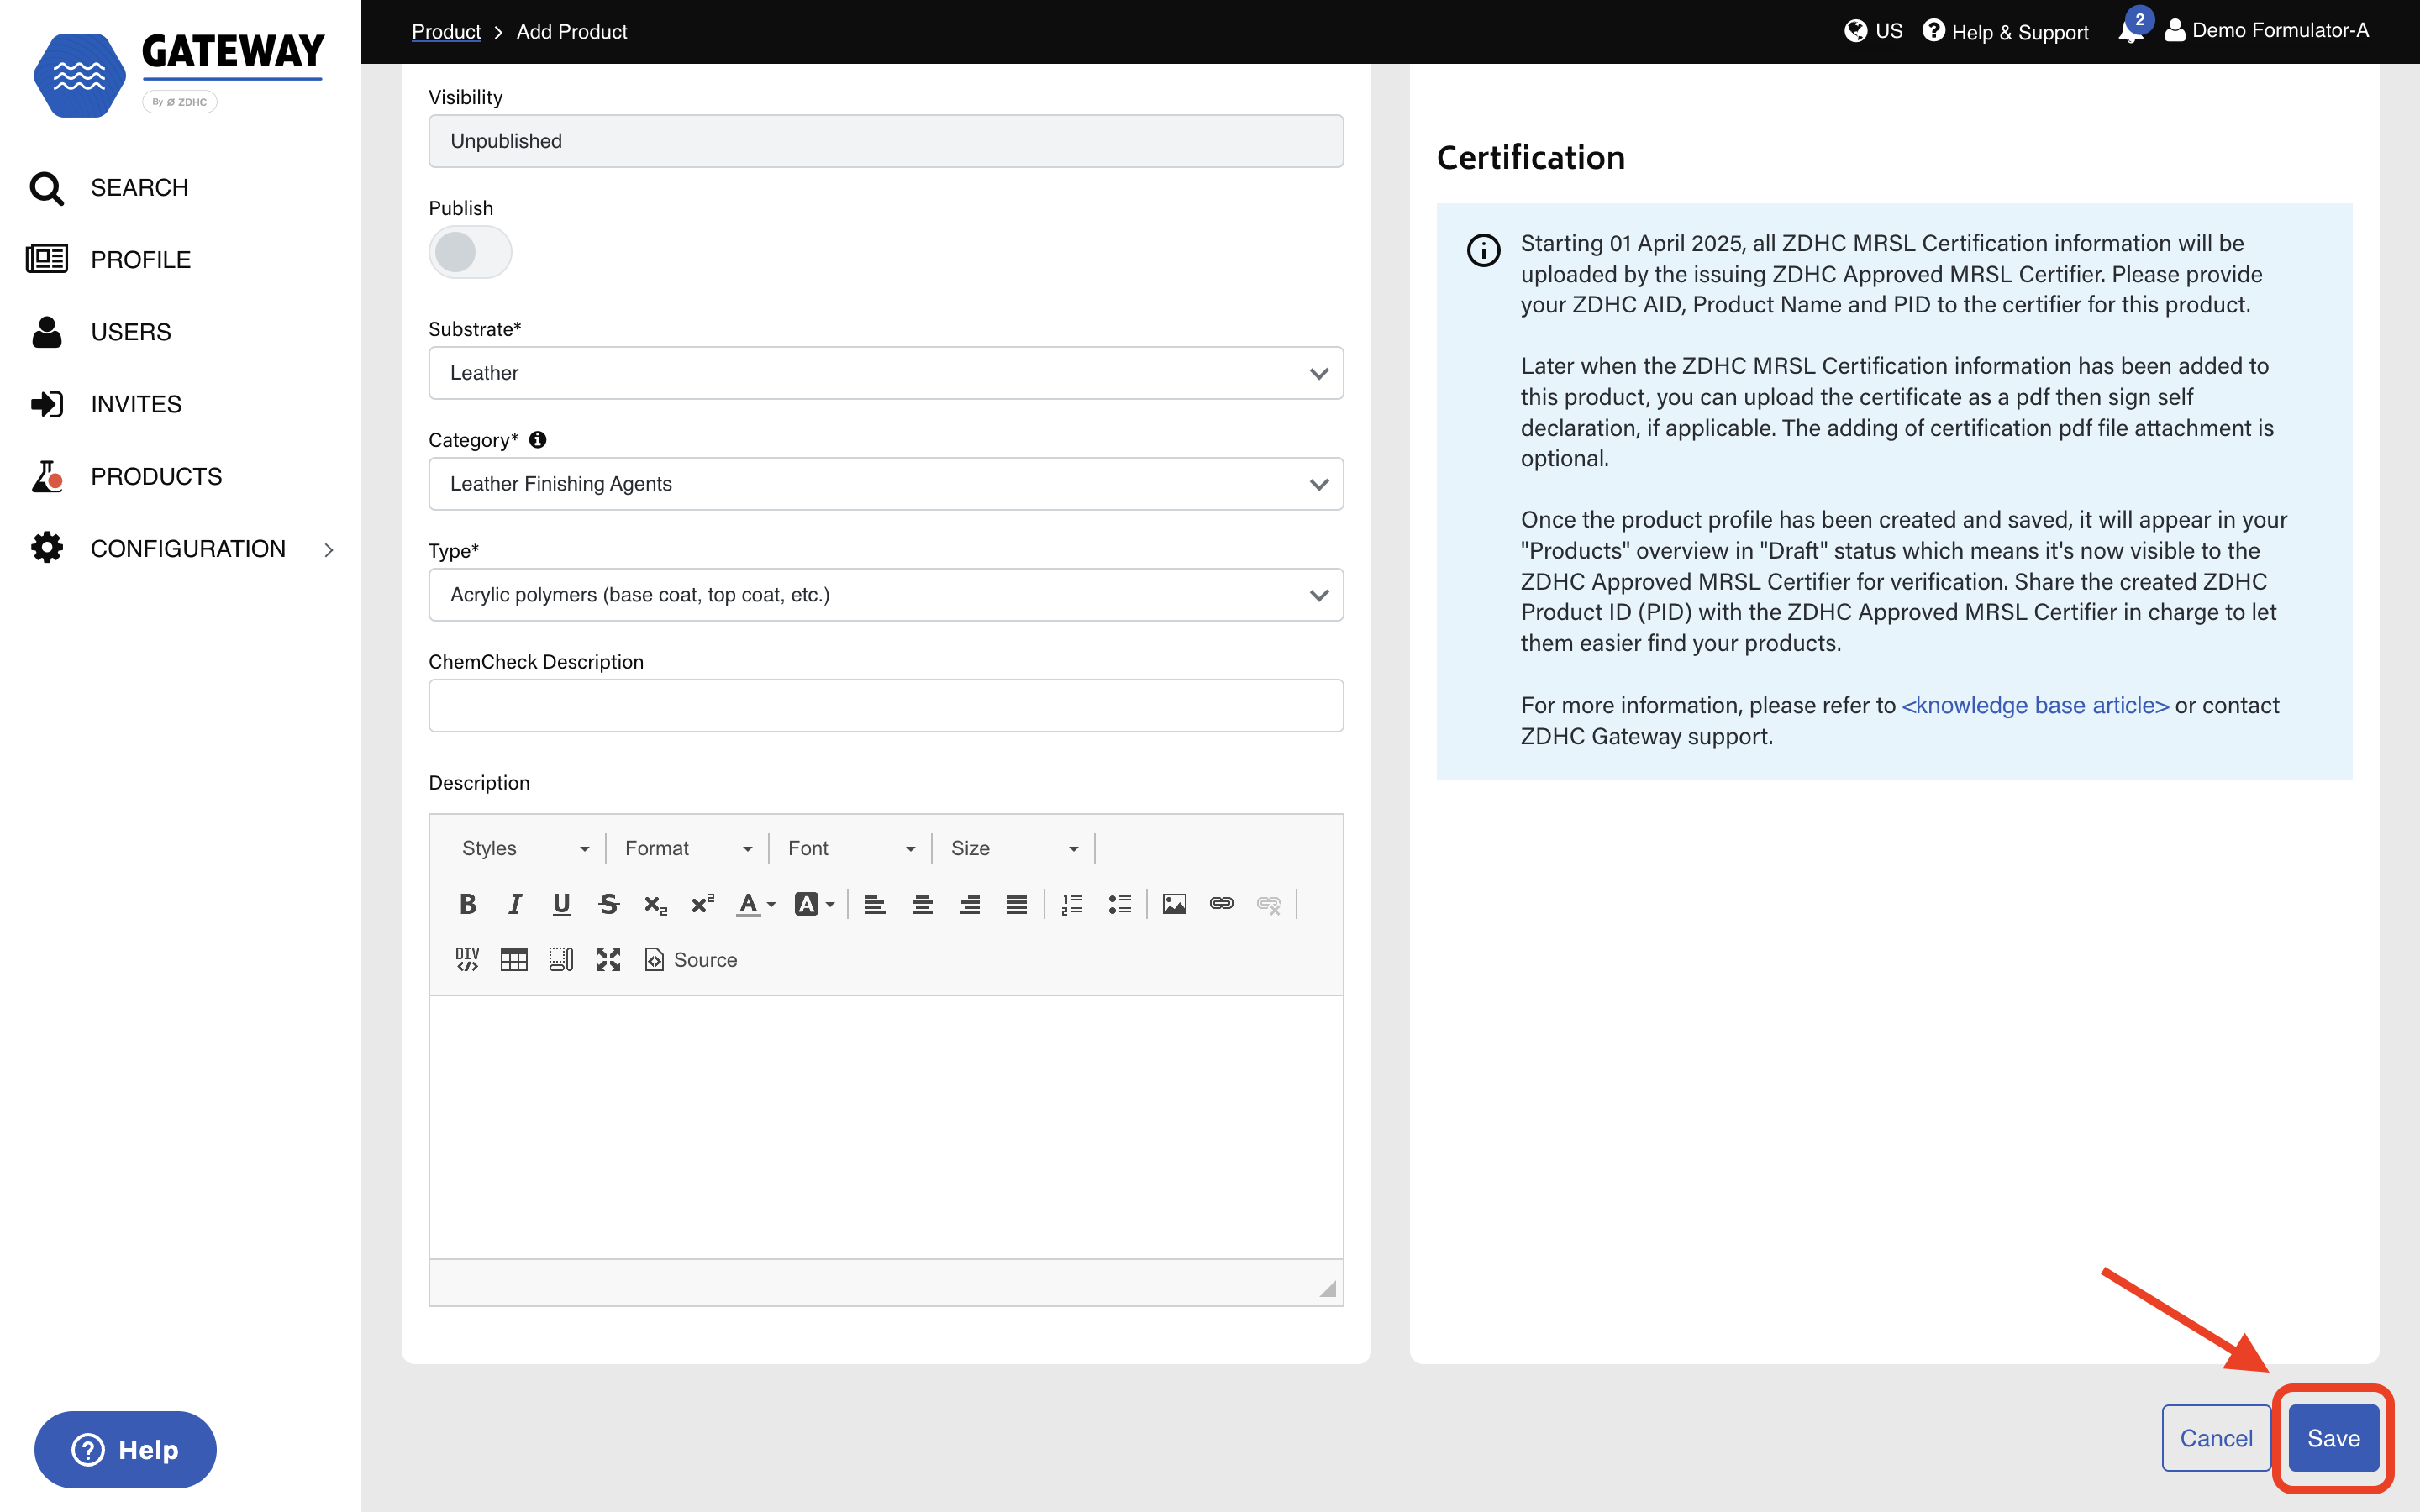
Task: Open the Font dropdown
Action: click(x=851, y=848)
